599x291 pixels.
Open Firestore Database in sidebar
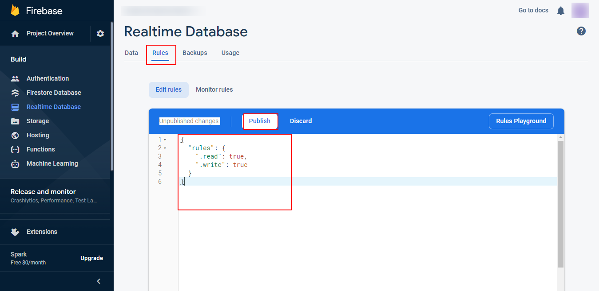(x=54, y=93)
